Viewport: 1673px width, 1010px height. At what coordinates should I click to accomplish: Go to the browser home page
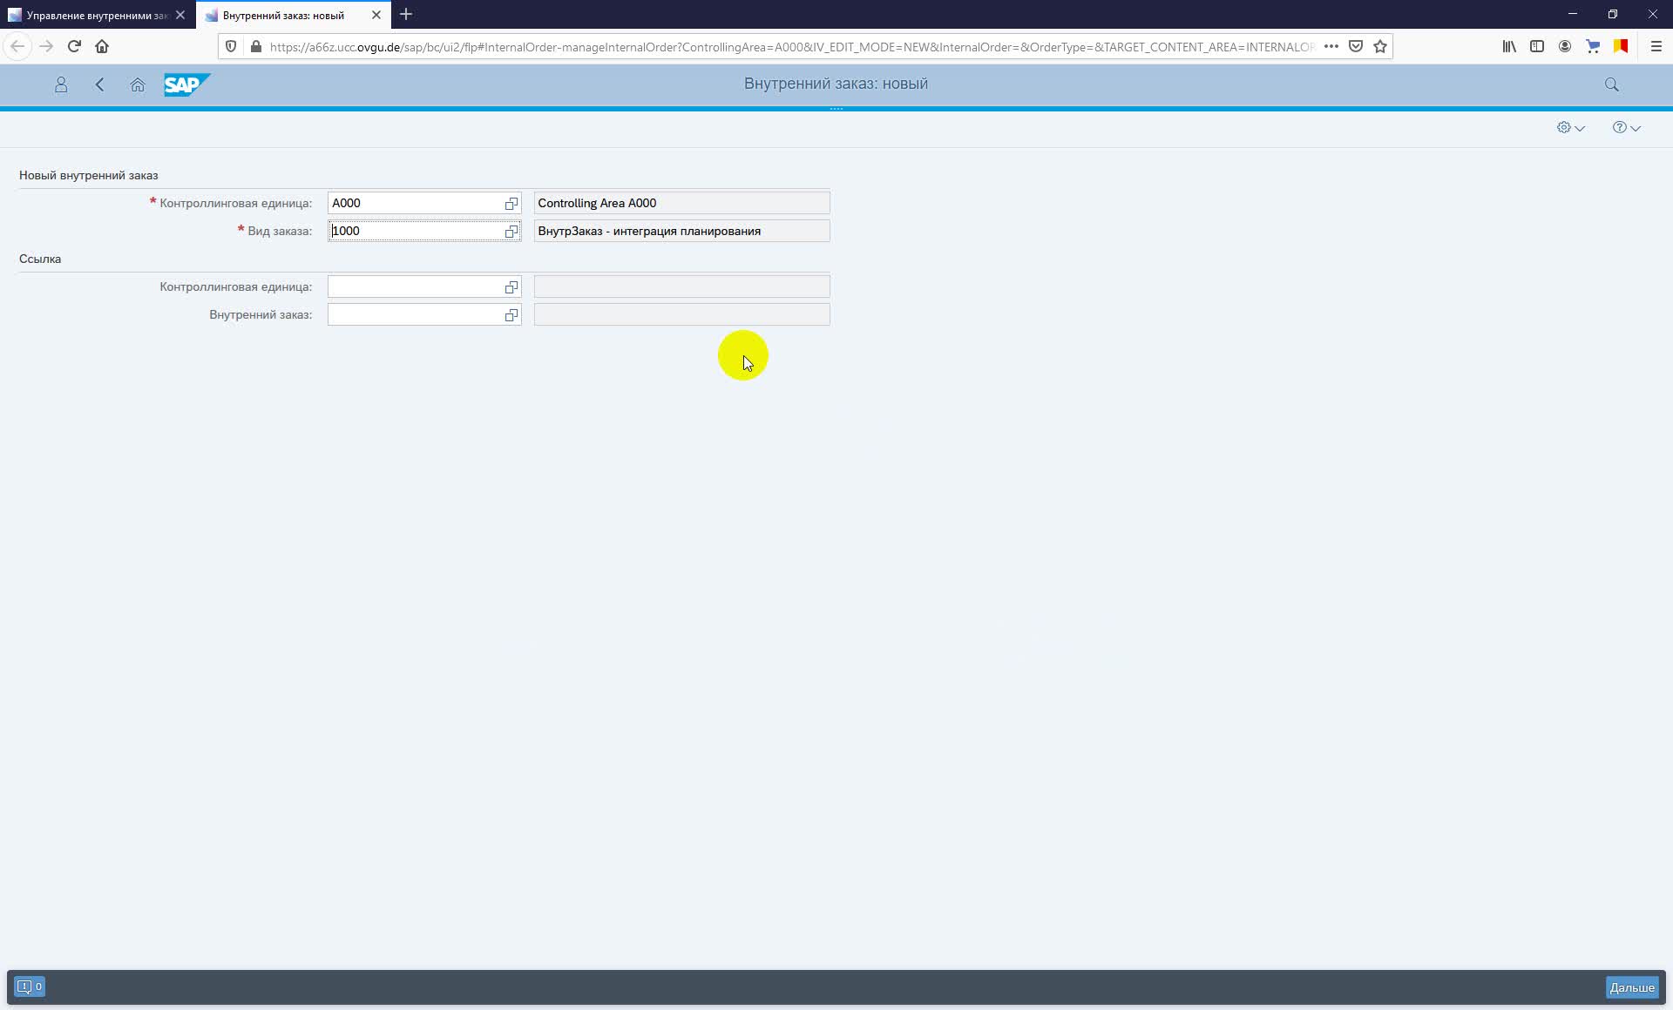coord(102,46)
